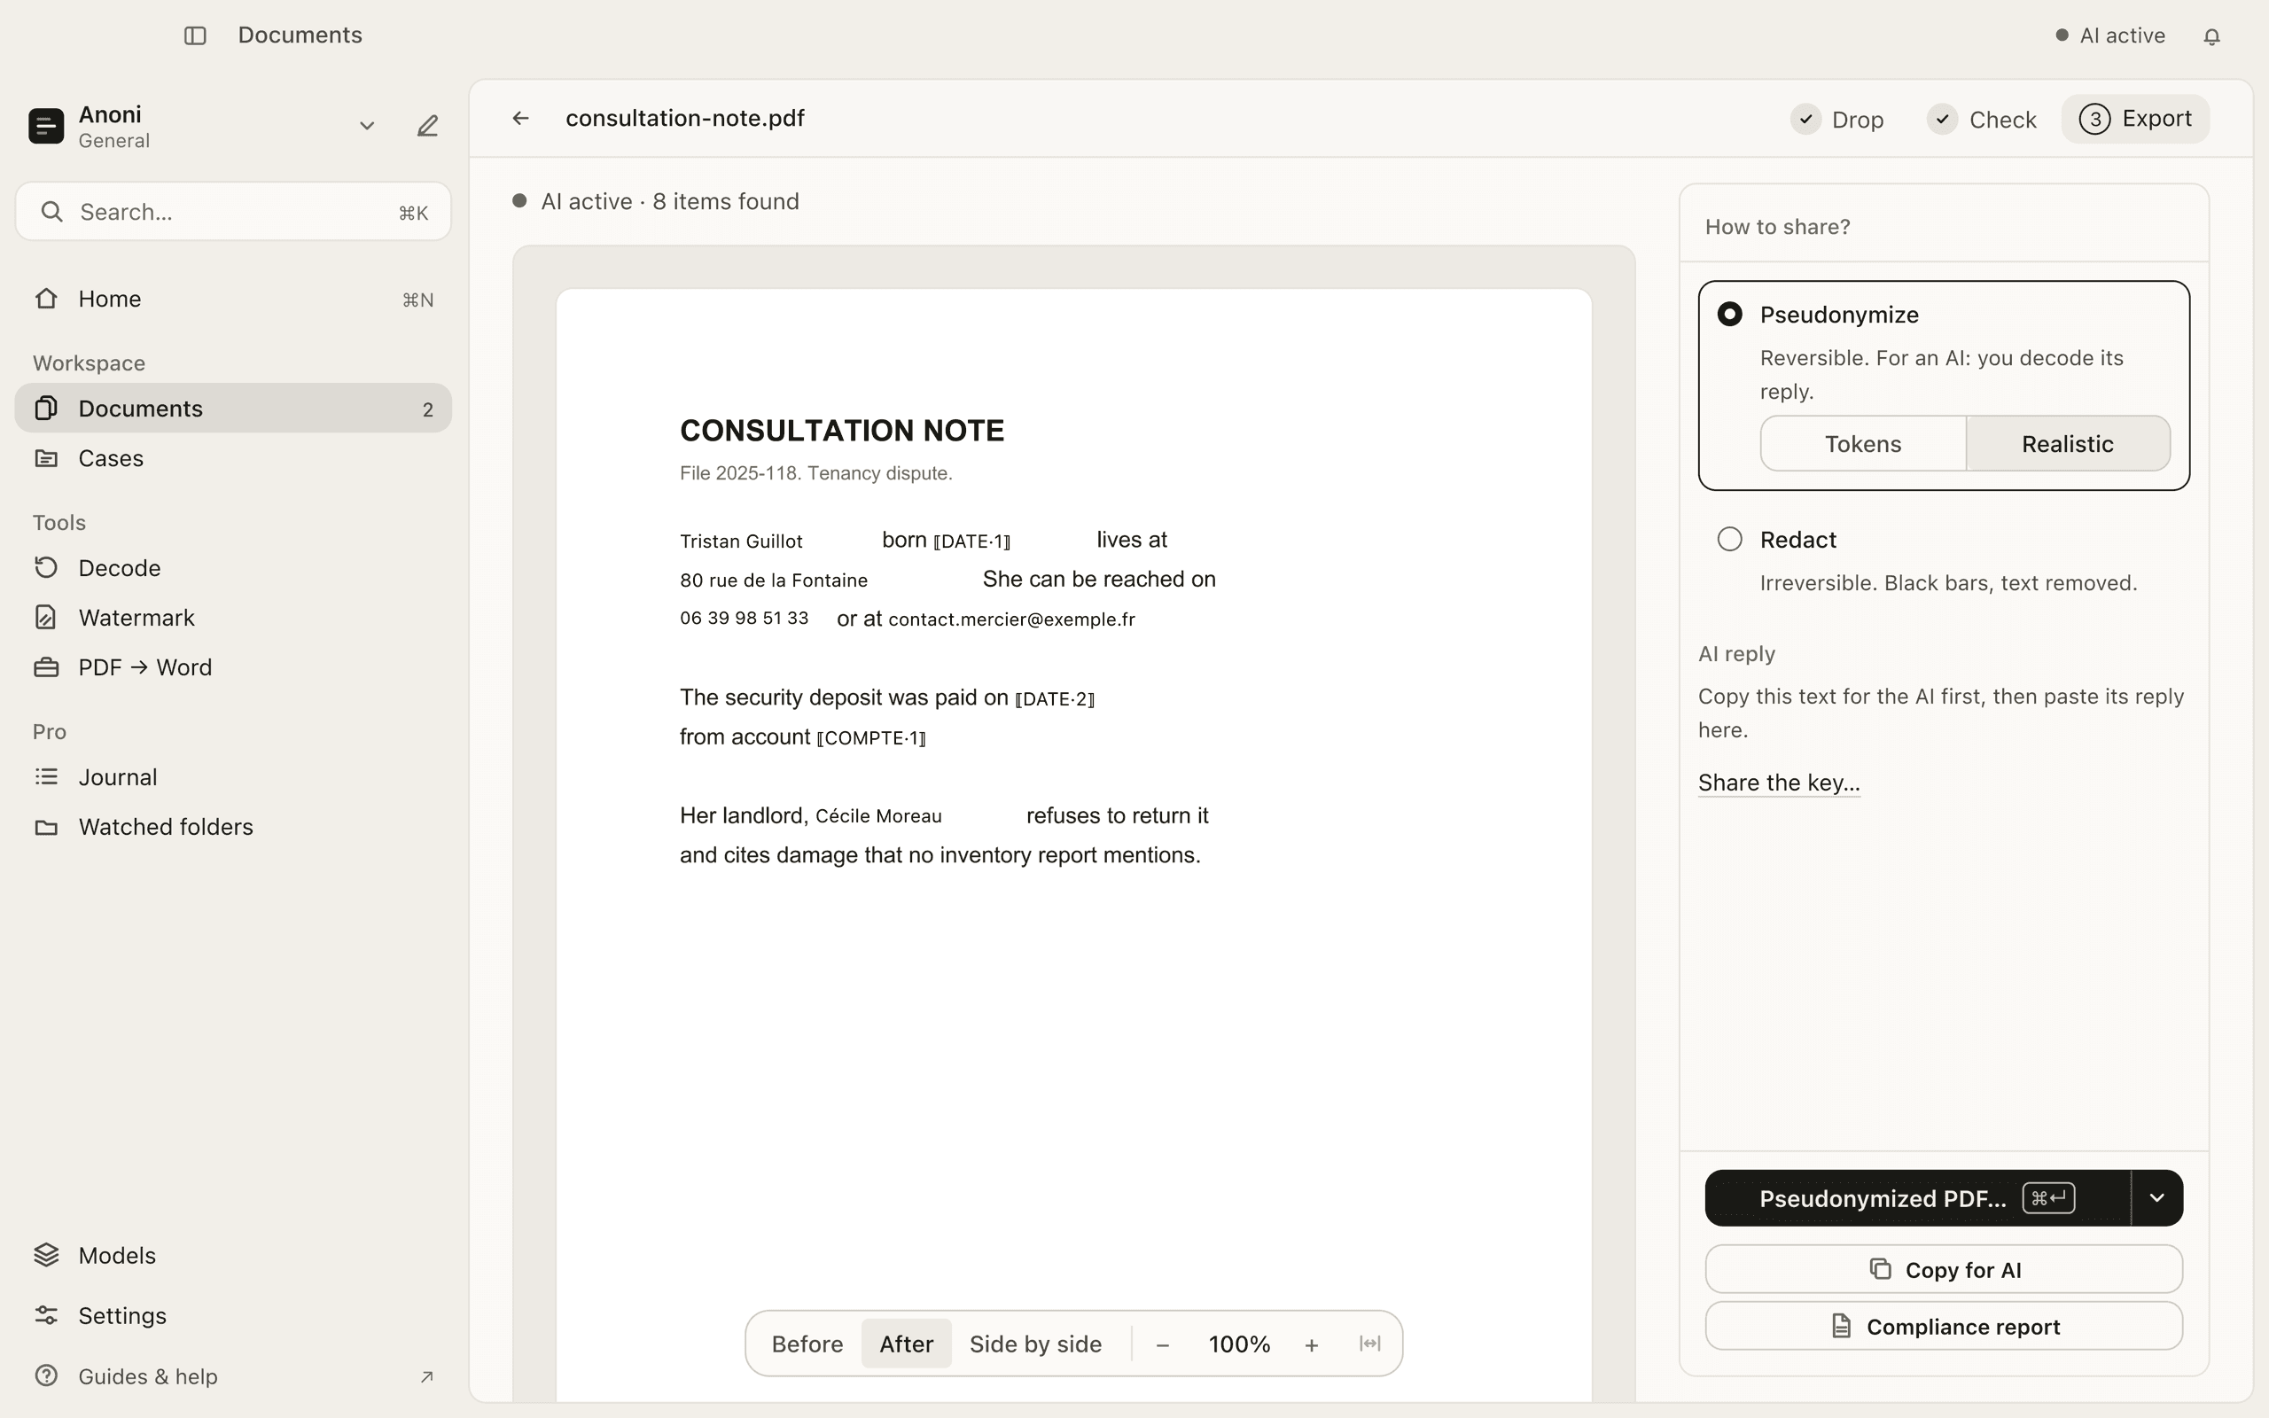2269x1418 pixels.
Task: Click Pseudonymized PDF… button
Action: [1917, 1197]
